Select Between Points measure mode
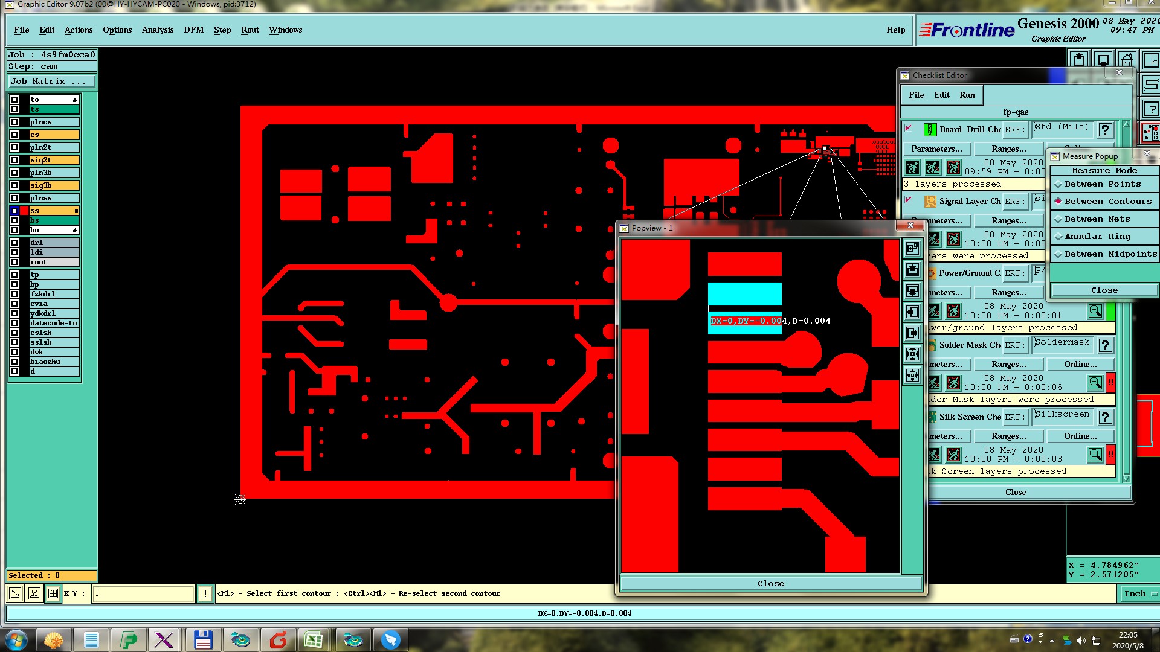This screenshot has width=1160, height=652. [x=1102, y=184]
